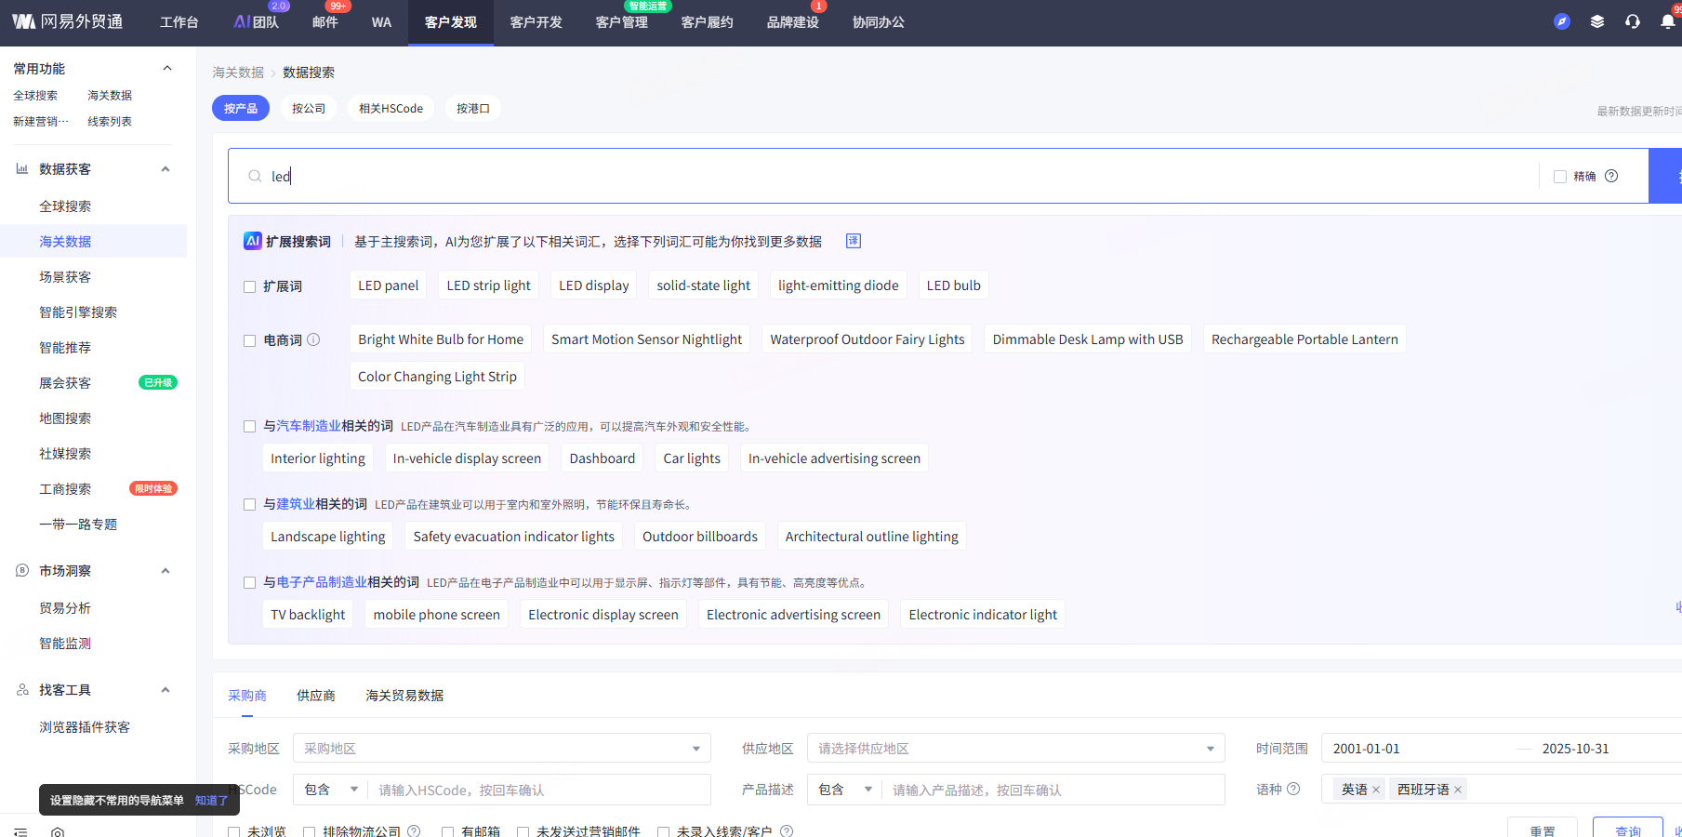
Task: Open the 客户管理 top menu
Action: click(x=621, y=22)
